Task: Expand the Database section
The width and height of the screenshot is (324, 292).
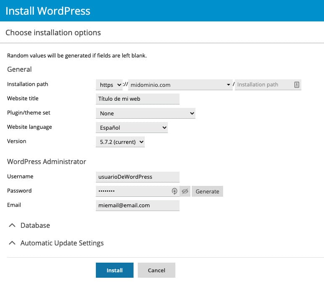Action: click(x=29, y=225)
